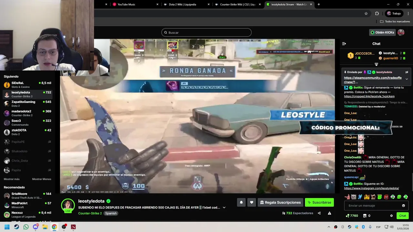The height and width of the screenshot is (232, 413).
Task: Insert the golden crown emote
Action: click(367, 197)
